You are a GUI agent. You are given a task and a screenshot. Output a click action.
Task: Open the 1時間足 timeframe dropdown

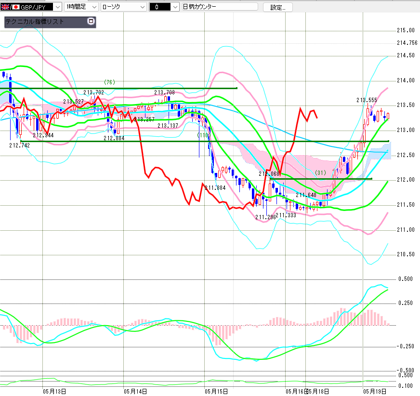[81, 7]
